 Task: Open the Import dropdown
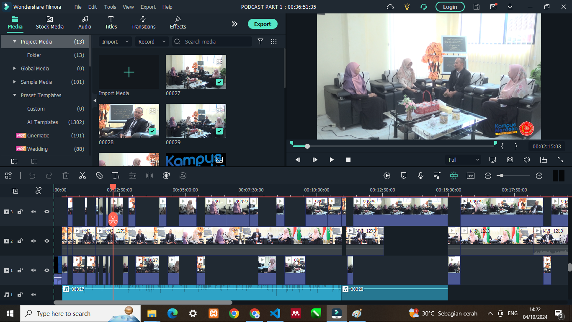click(x=115, y=41)
